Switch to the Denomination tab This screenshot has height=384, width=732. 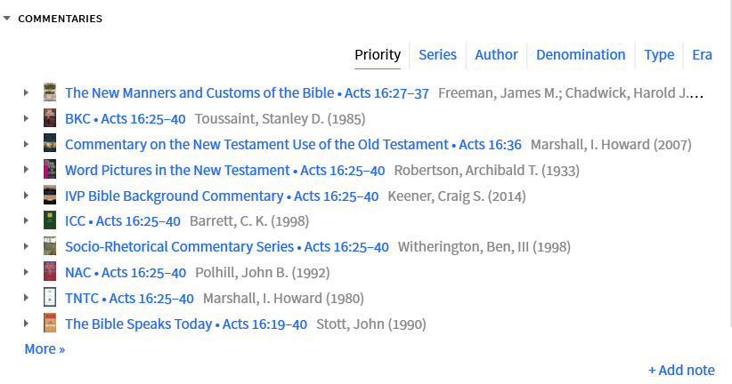pos(581,55)
